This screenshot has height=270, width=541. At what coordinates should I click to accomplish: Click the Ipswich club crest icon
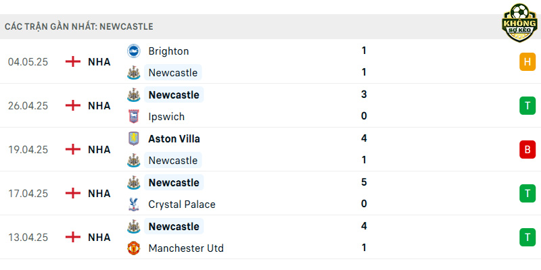pos(133,116)
